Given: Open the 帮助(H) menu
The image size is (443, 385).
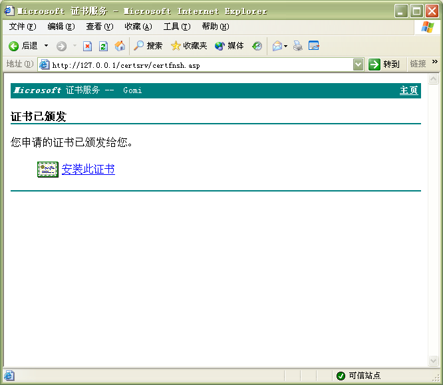Looking at the screenshot, I should pyautogui.click(x=216, y=27).
